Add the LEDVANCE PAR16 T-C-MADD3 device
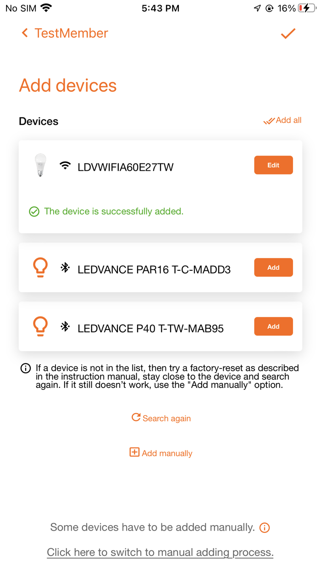Screen dimensions: 321x571 [273, 267]
